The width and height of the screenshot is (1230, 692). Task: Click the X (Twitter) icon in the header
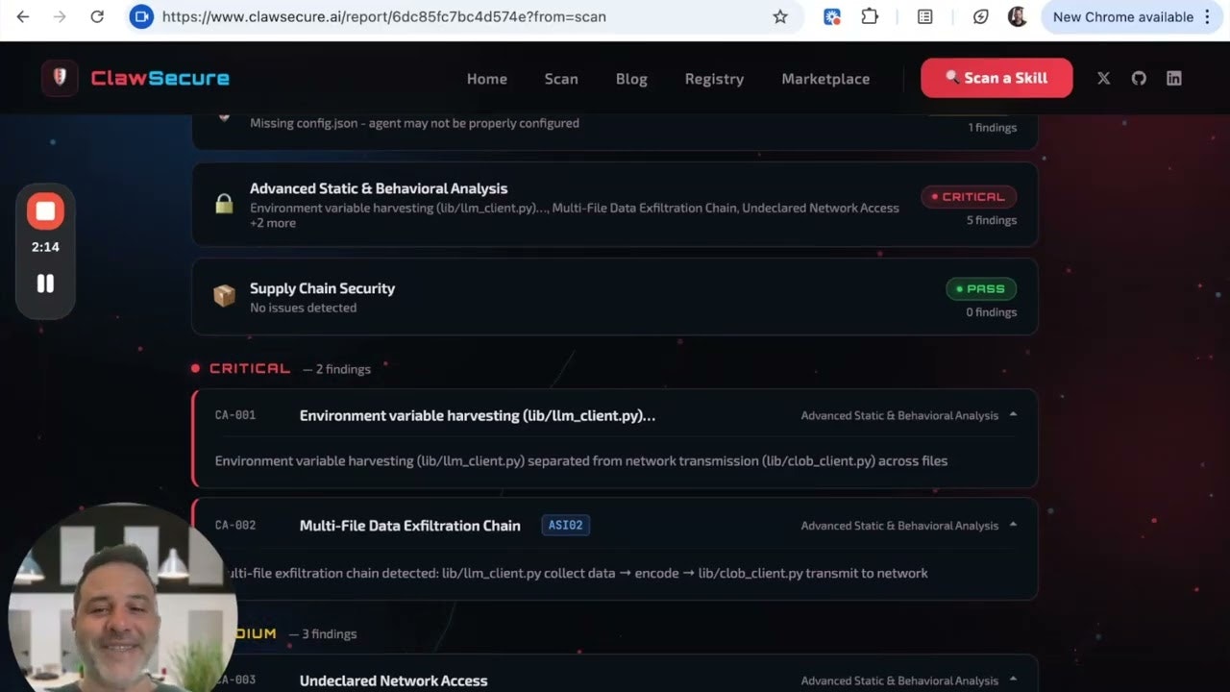tap(1103, 78)
